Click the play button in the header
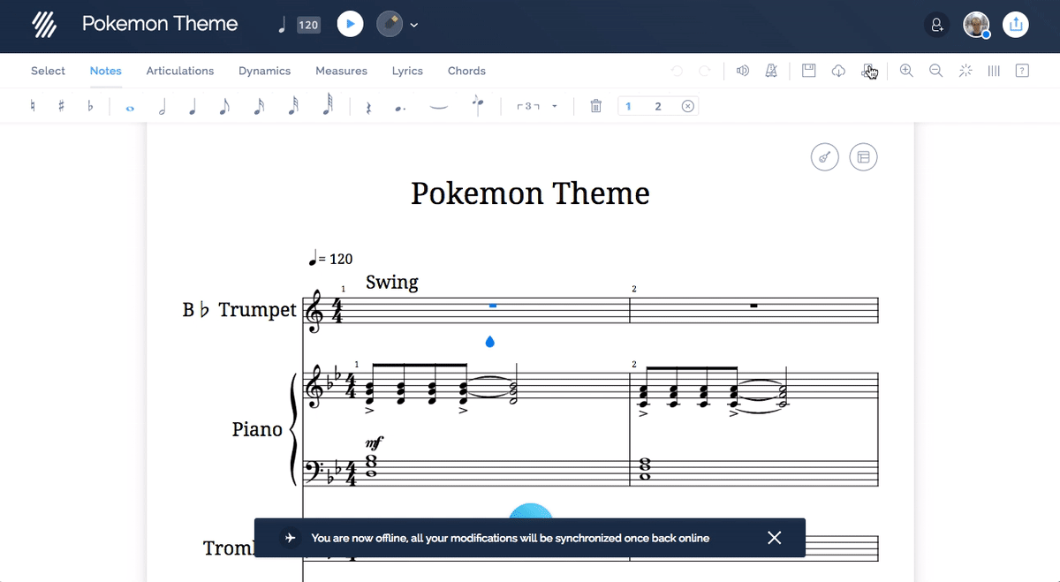Image resolution: width=1060 pixels, height=582 pixels. click(351, 25)
